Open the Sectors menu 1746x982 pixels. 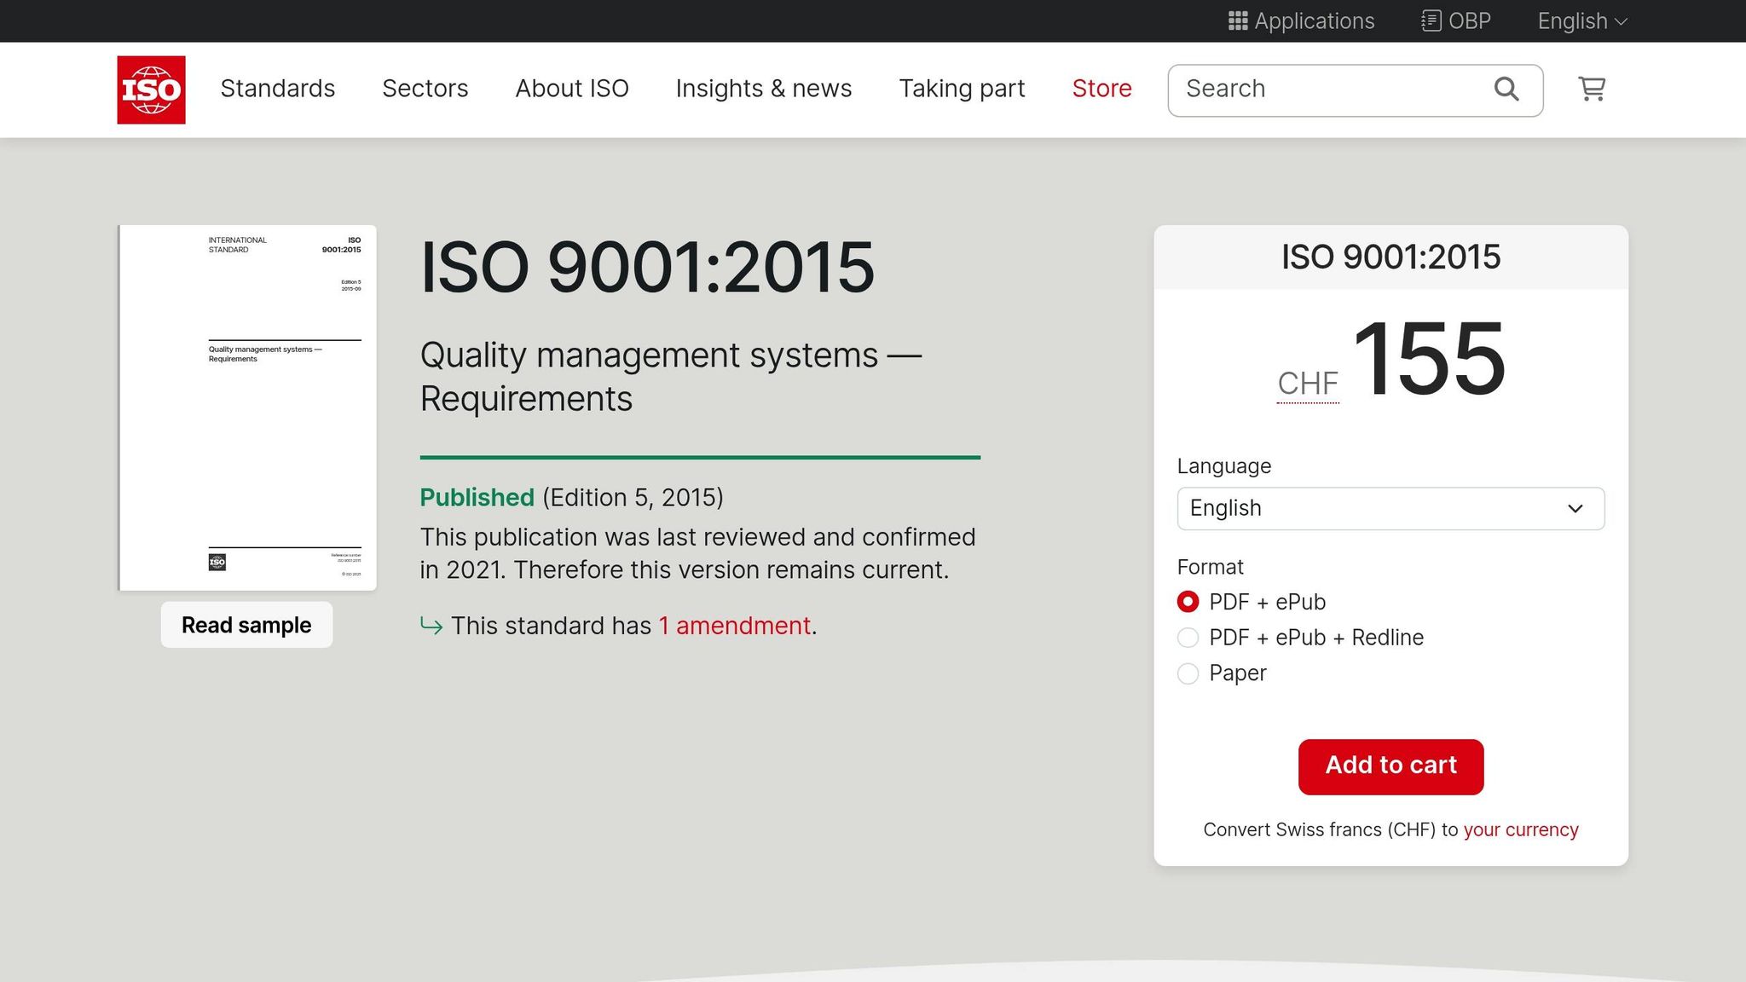425,89
